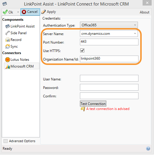
Task: Select Microsoft CRM connector
Action: coord(21,66)
